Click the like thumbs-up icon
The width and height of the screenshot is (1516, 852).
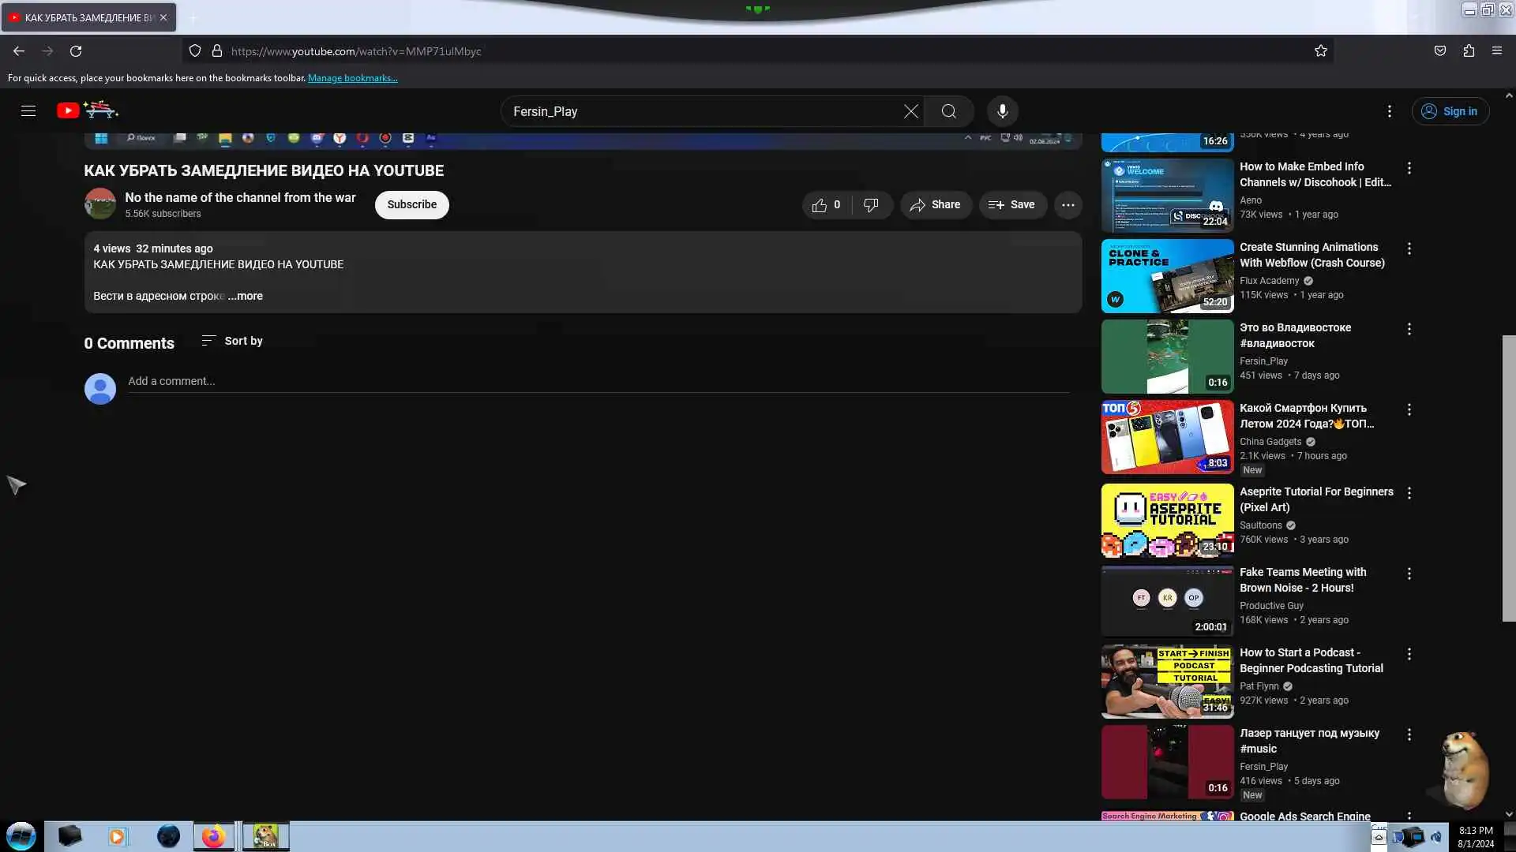tap(820, 205)
